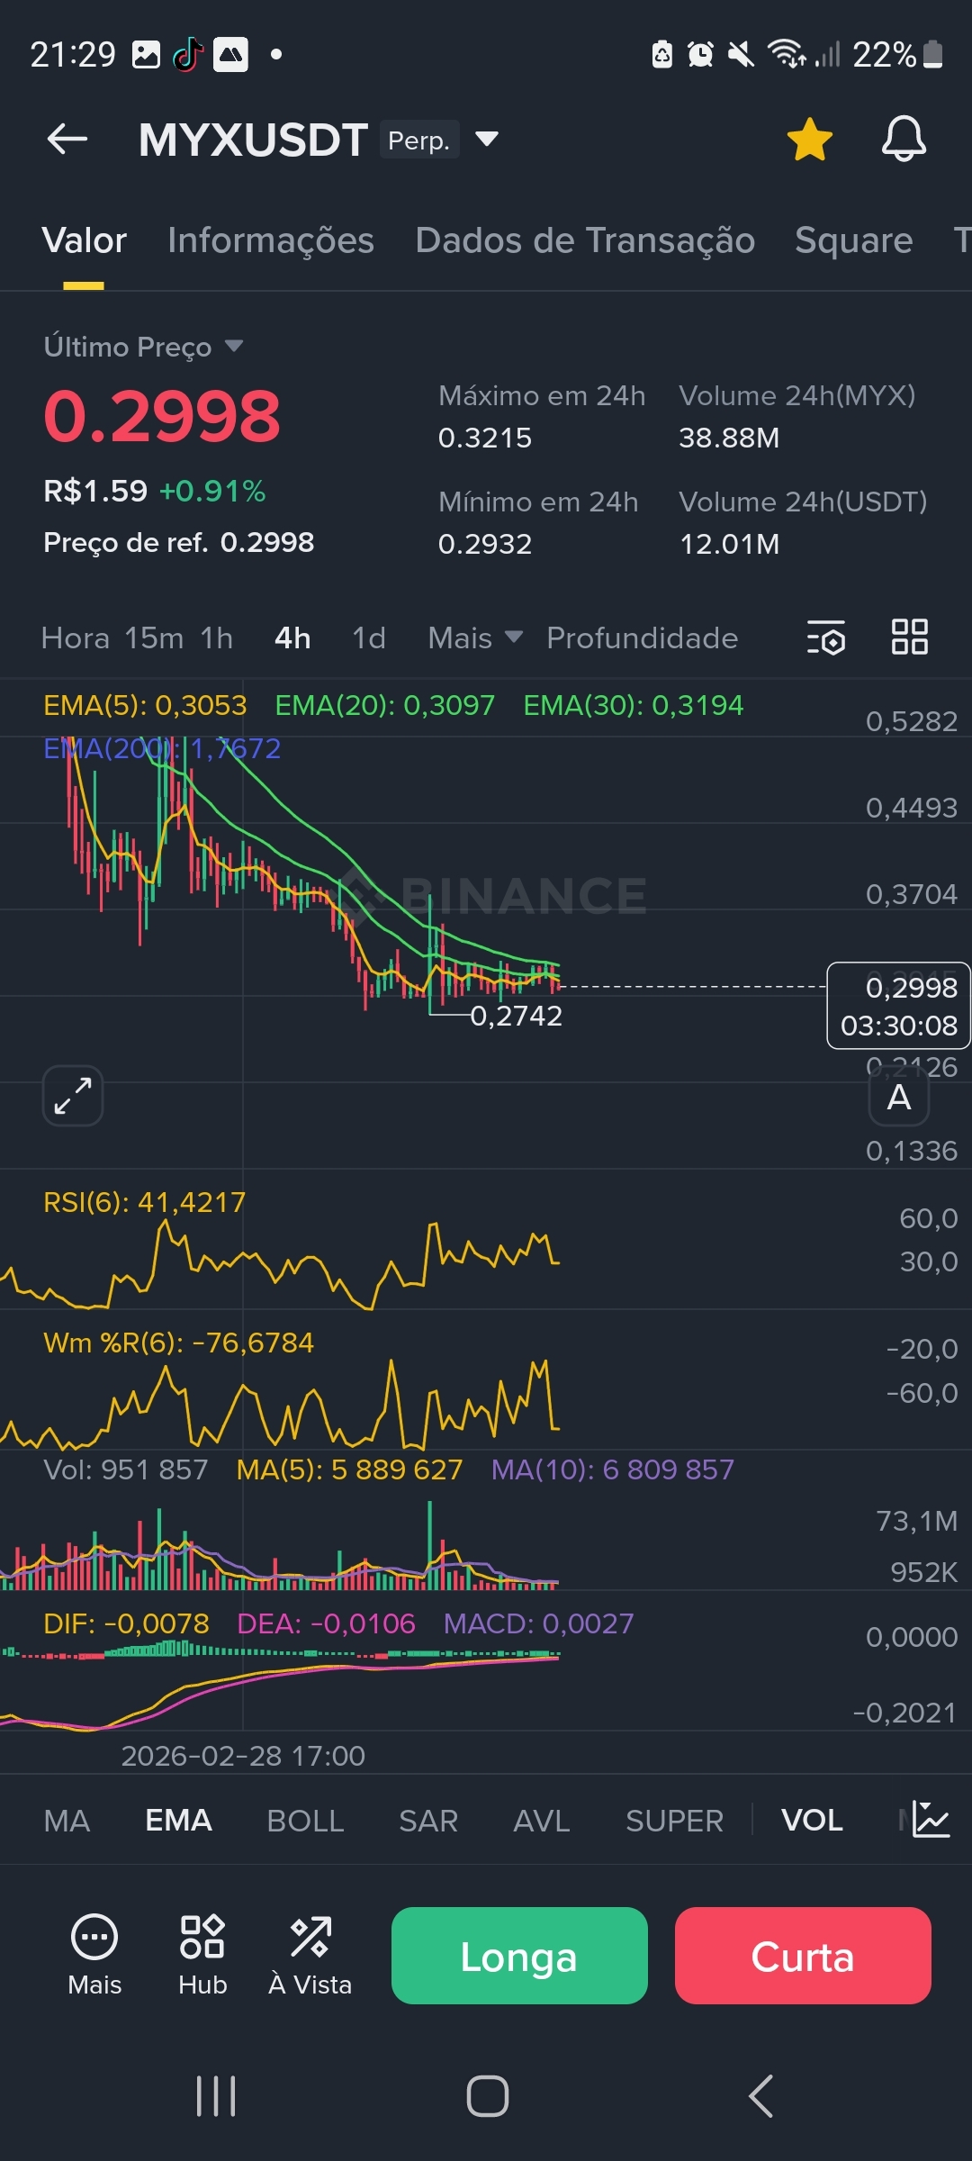The height and width of the screenshot is (2161, 972).
Task: Tap the back arrow next to MYXUSDT
Action: point(67,140)
